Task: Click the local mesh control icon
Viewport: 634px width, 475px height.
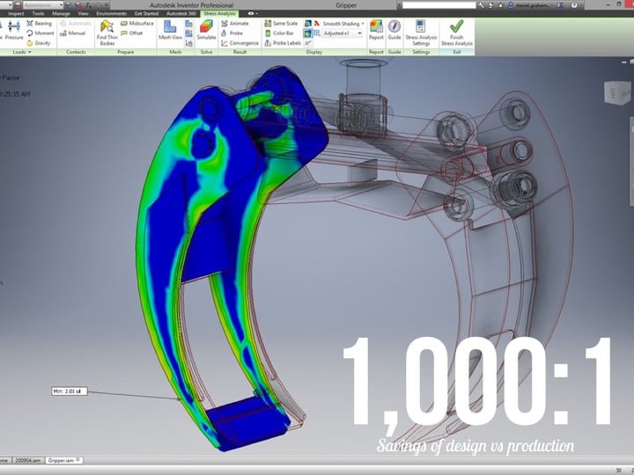Action: pos(188,33)
